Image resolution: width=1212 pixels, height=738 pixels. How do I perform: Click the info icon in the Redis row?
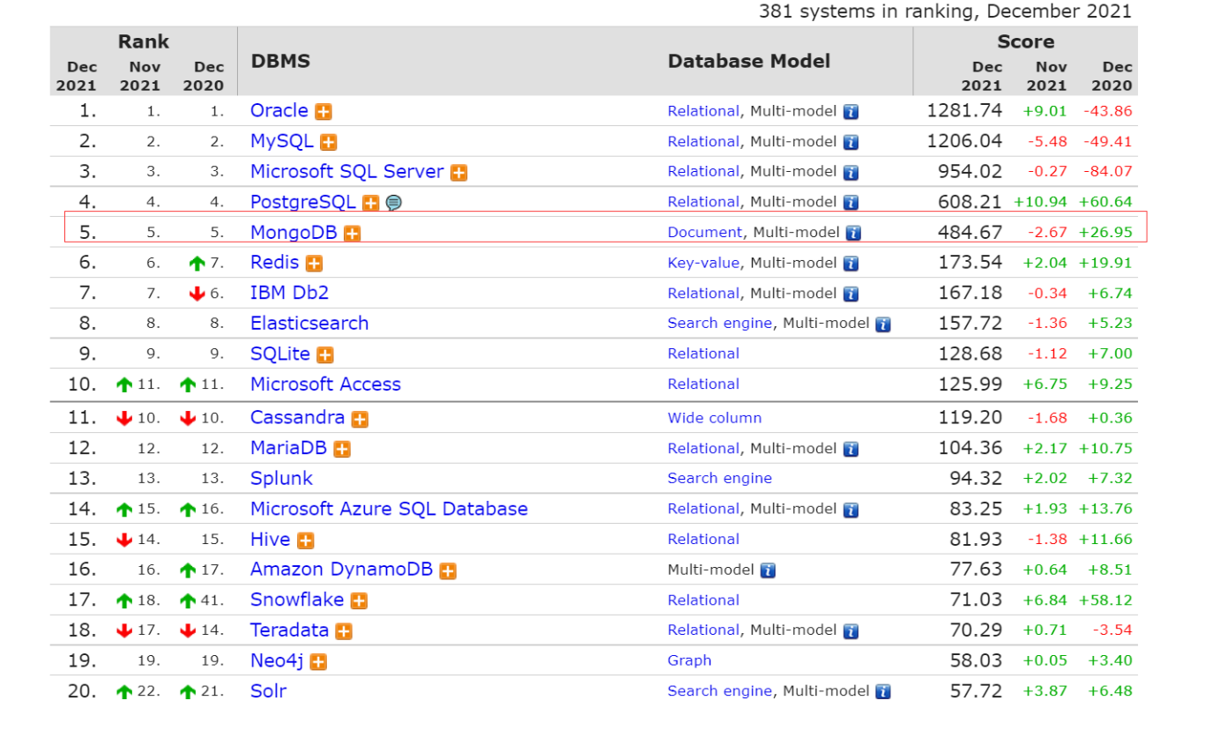point(851,264)
